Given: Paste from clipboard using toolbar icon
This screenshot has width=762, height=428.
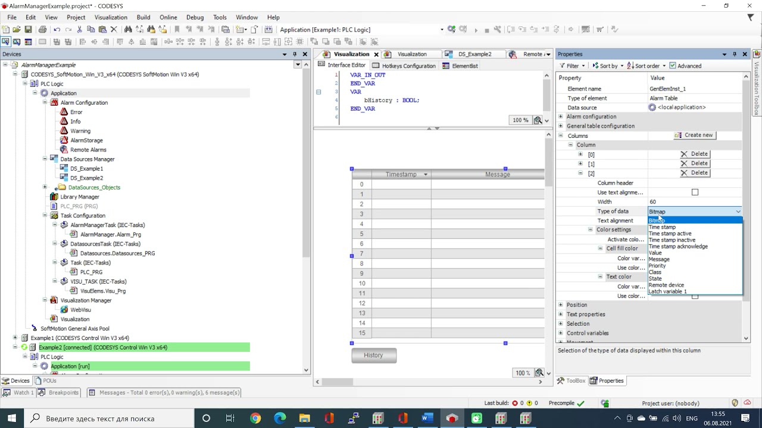Looking at the screenshot, I should click(102, 29).
